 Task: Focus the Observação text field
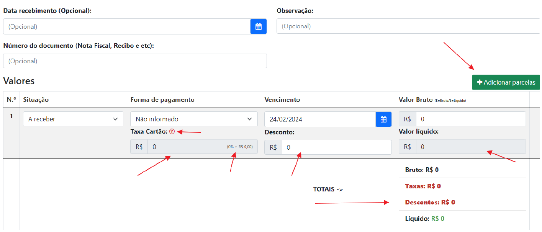coord(408,26)
